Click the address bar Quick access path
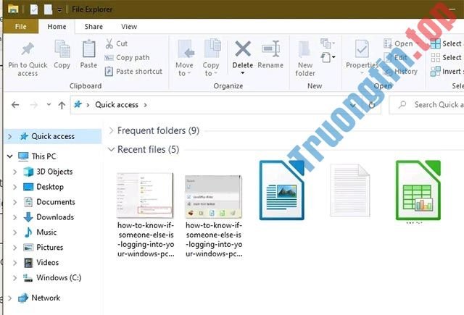Image resolution: width=464 pixels, height=315 pixels. coord(117,105)
